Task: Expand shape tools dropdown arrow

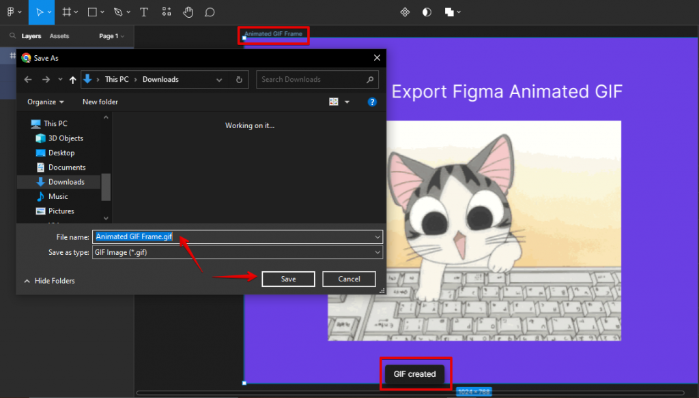Action: click(x=102, y=12)
